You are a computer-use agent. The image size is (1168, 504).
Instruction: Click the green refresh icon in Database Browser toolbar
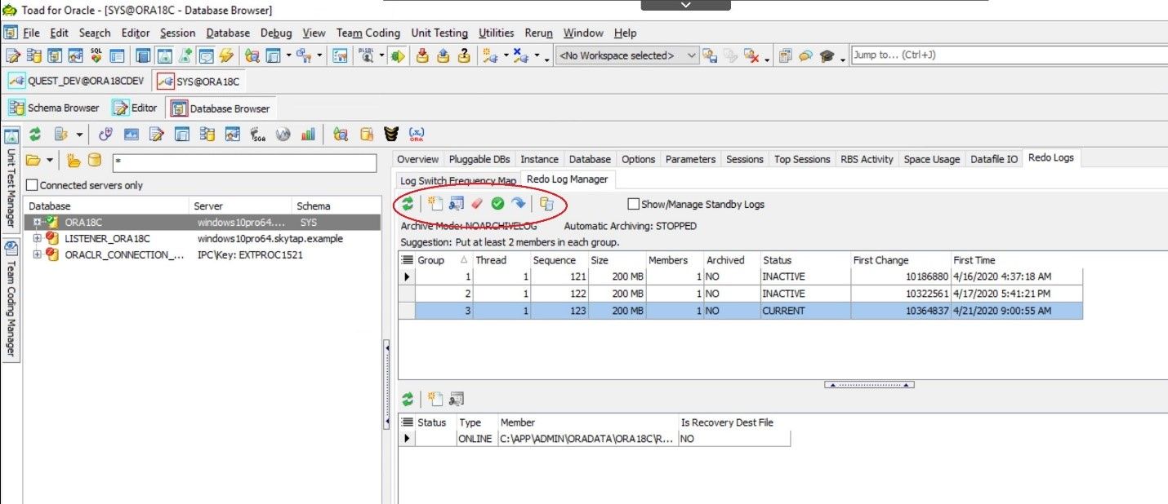pos(35,135)
